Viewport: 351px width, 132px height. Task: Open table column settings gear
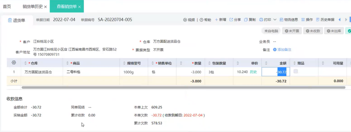pos(14,63)
